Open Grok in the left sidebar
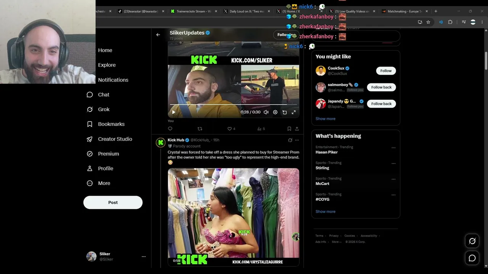 coord(98,110)
